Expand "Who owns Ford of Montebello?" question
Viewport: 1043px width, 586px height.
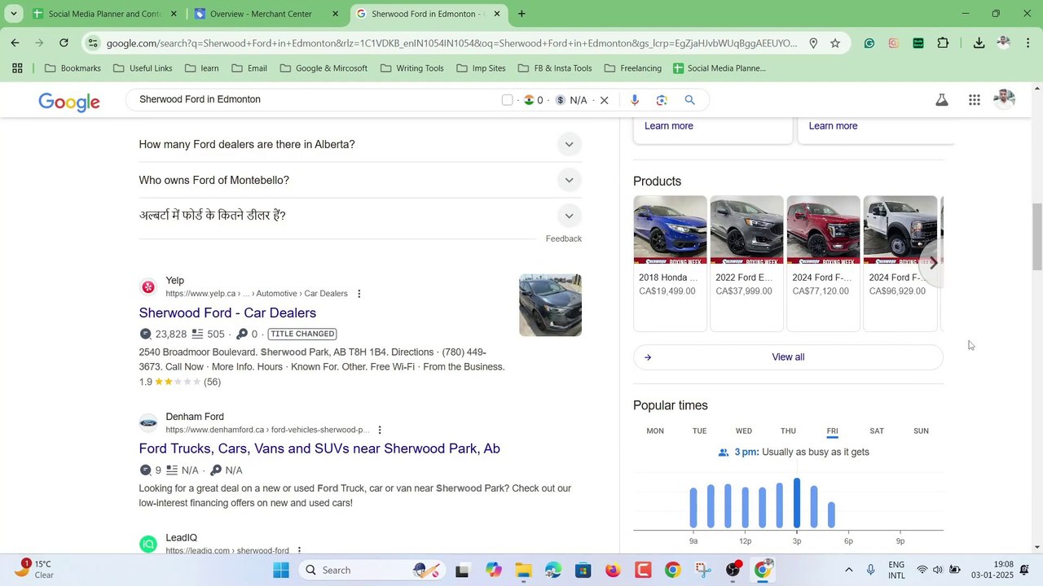360,180
